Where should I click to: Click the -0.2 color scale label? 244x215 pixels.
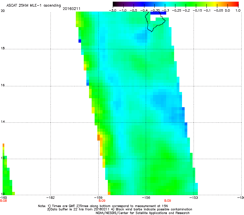186,11
